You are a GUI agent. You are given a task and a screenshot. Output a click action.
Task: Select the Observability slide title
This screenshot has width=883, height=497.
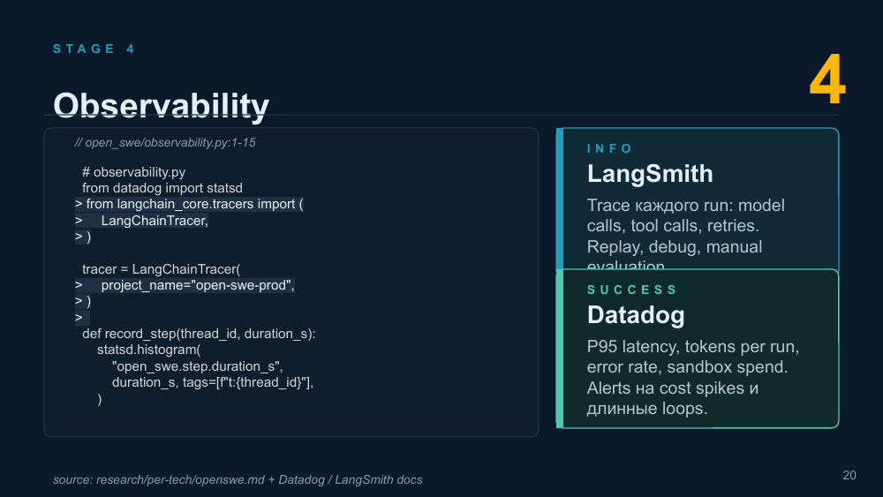[161, 105]
